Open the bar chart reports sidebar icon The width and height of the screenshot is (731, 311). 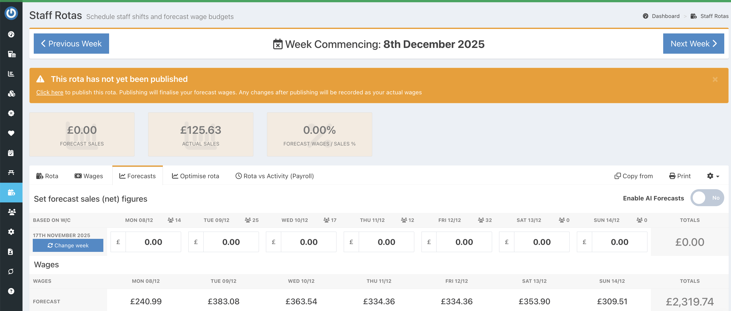(x=11, y=74)
